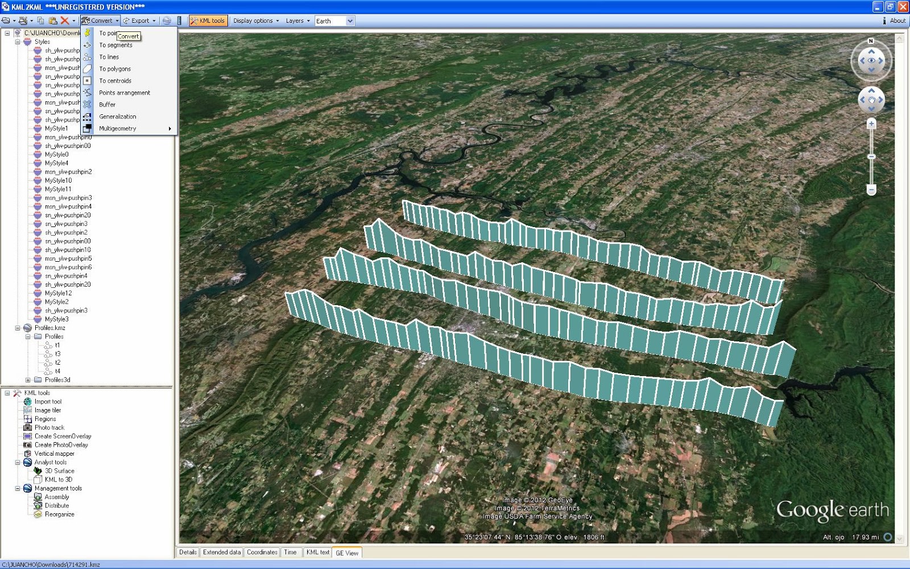The image size is (910, 569).
Task: Click the vertical ruler toolbar icon
Action: click(179, 20)
